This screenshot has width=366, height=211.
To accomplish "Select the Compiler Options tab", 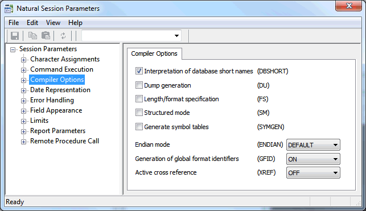I will [x=154, y=53].
